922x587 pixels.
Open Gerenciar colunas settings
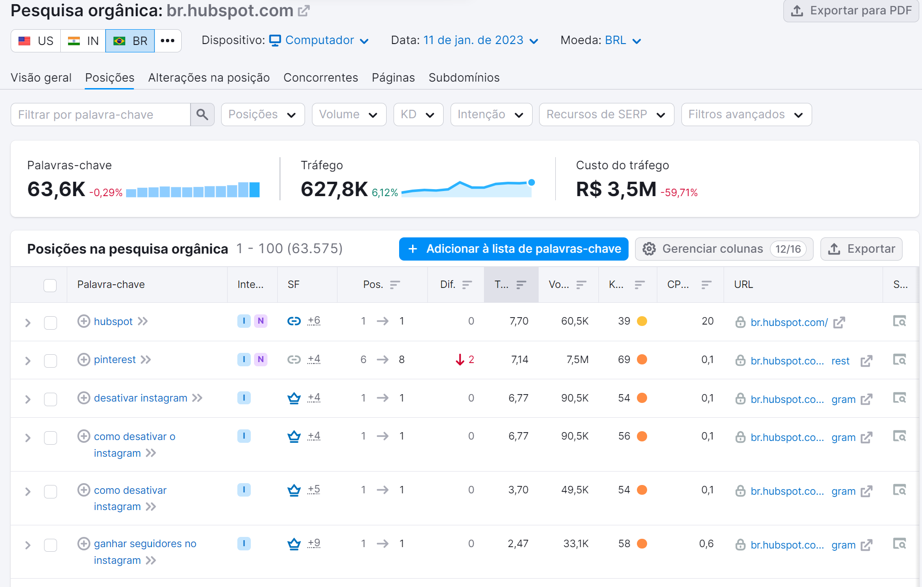(x=724, y=249)
